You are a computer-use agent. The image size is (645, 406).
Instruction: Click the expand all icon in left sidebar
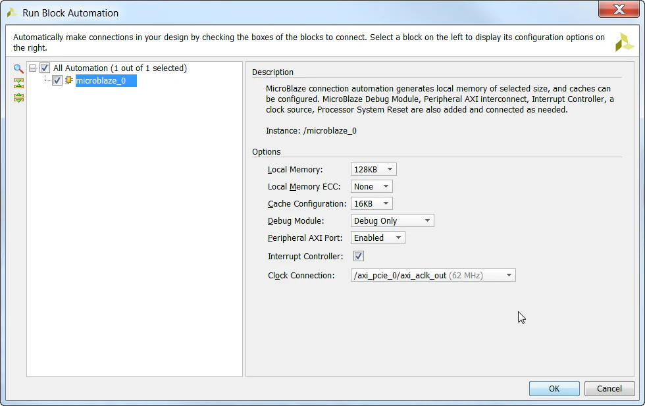pyautogui.click(x=18, y=97)
